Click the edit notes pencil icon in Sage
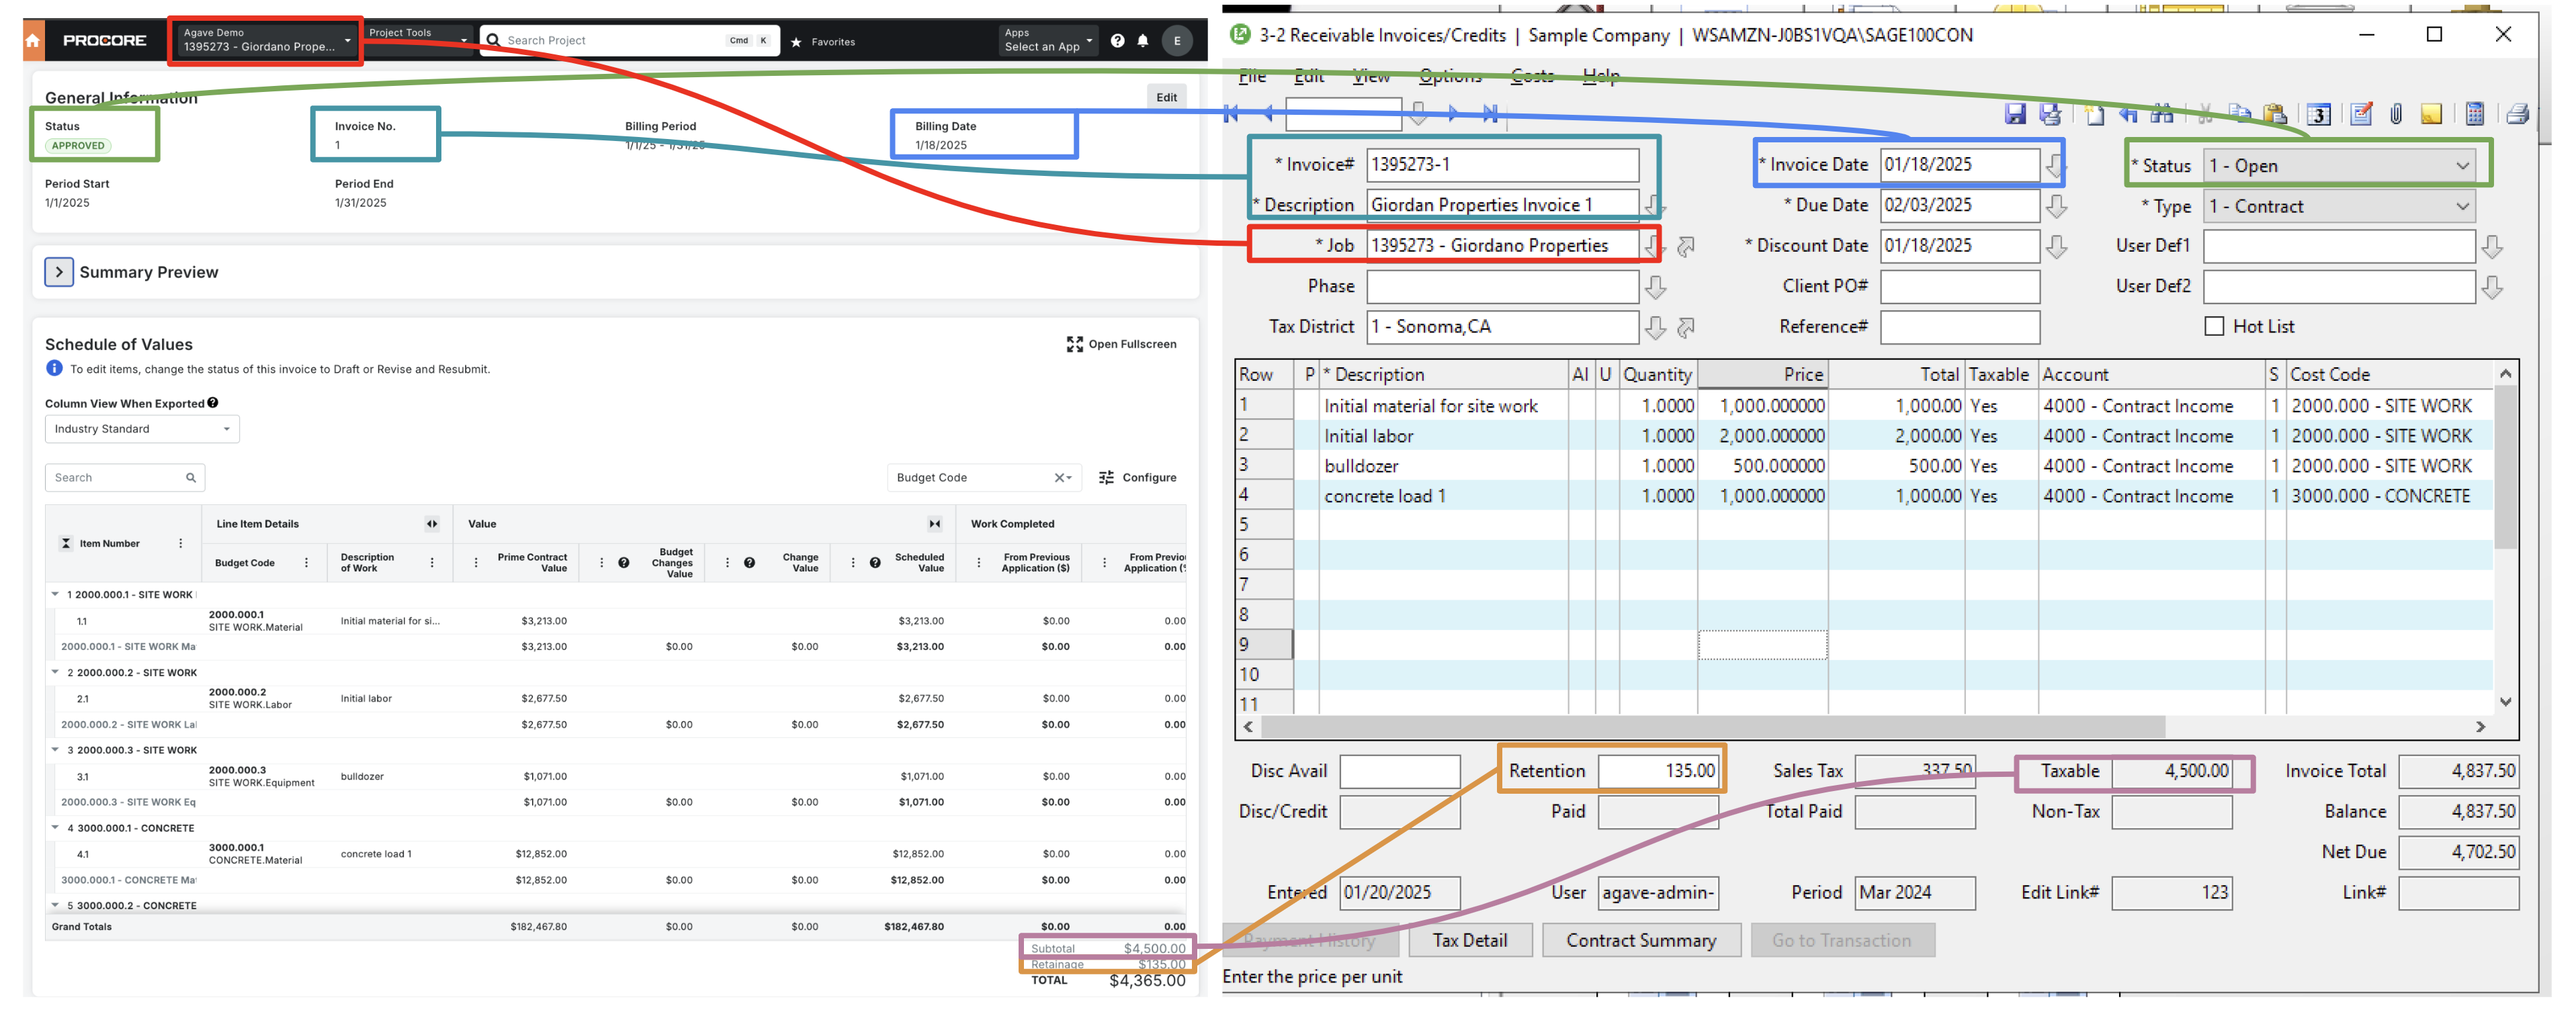2576x1014 pixels. pyautogui.click(x=2361, y=114)
